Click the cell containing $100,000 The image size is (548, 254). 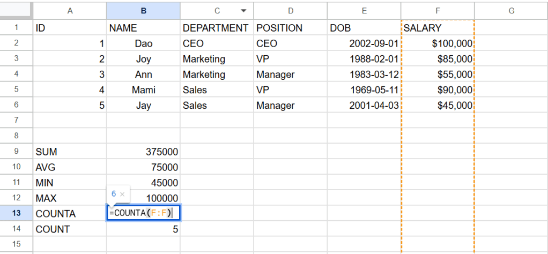pos(438,43)
